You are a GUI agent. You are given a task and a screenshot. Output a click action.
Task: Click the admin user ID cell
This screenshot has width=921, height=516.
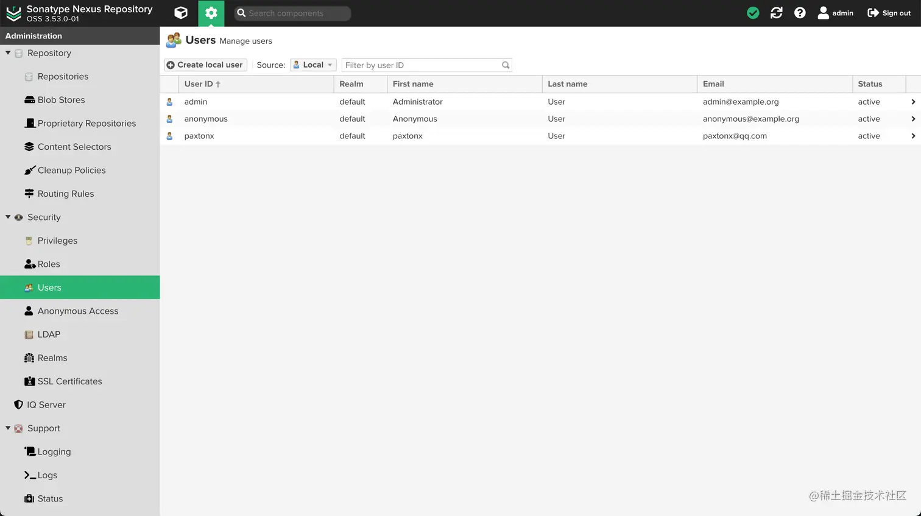point(196,102)
